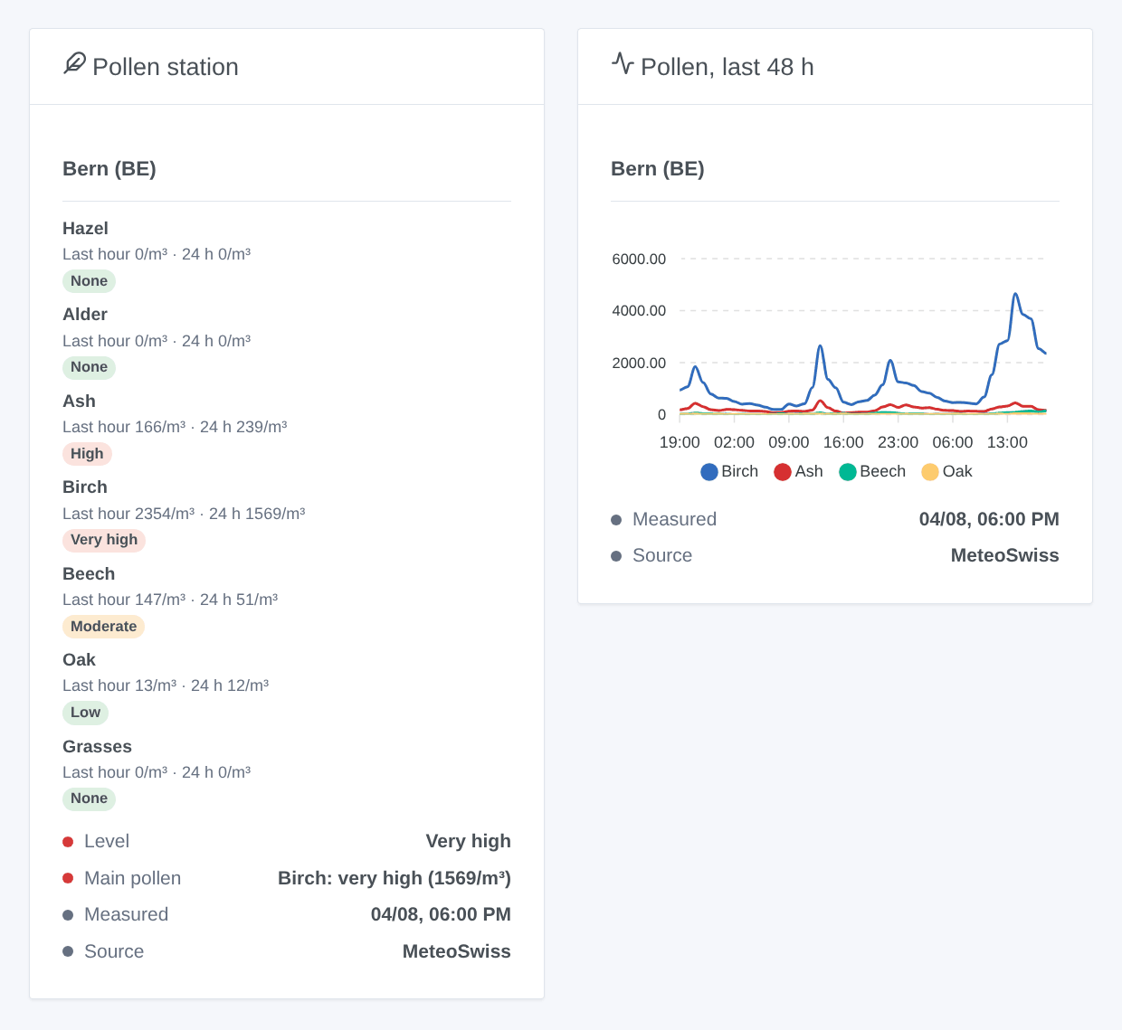Click the Alder pollen name
Viewport: 1122px width, 1030px height.
pos(85,315)
